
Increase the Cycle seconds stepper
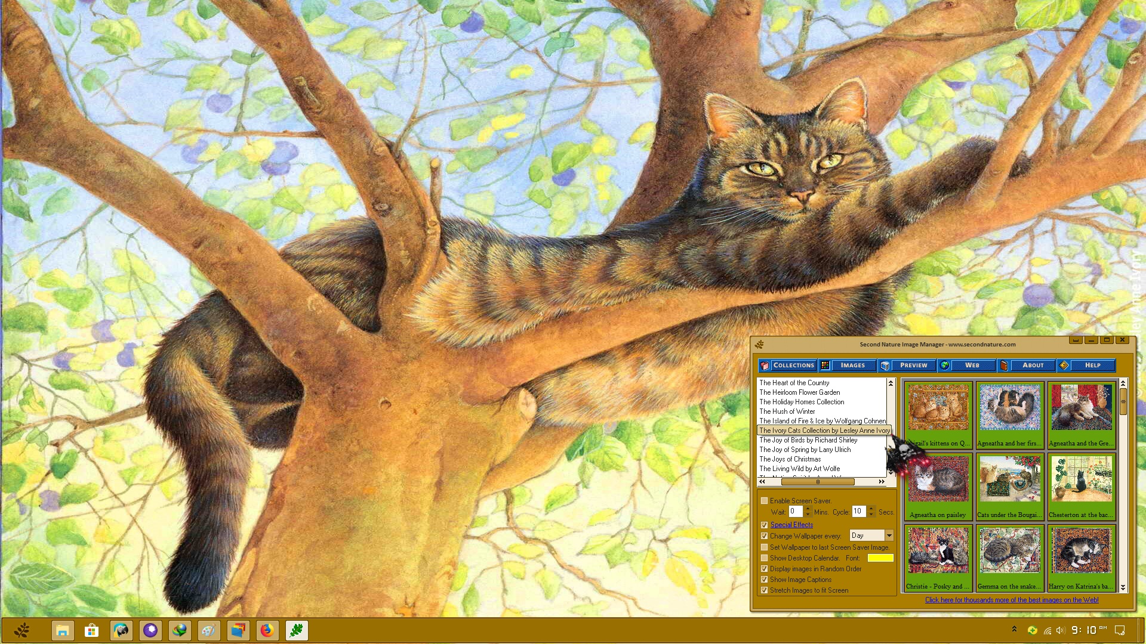[x=871, y=509]
